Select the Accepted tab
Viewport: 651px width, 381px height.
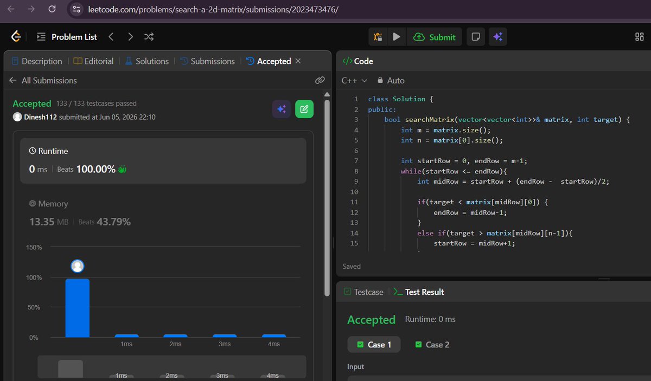(269, 61)
